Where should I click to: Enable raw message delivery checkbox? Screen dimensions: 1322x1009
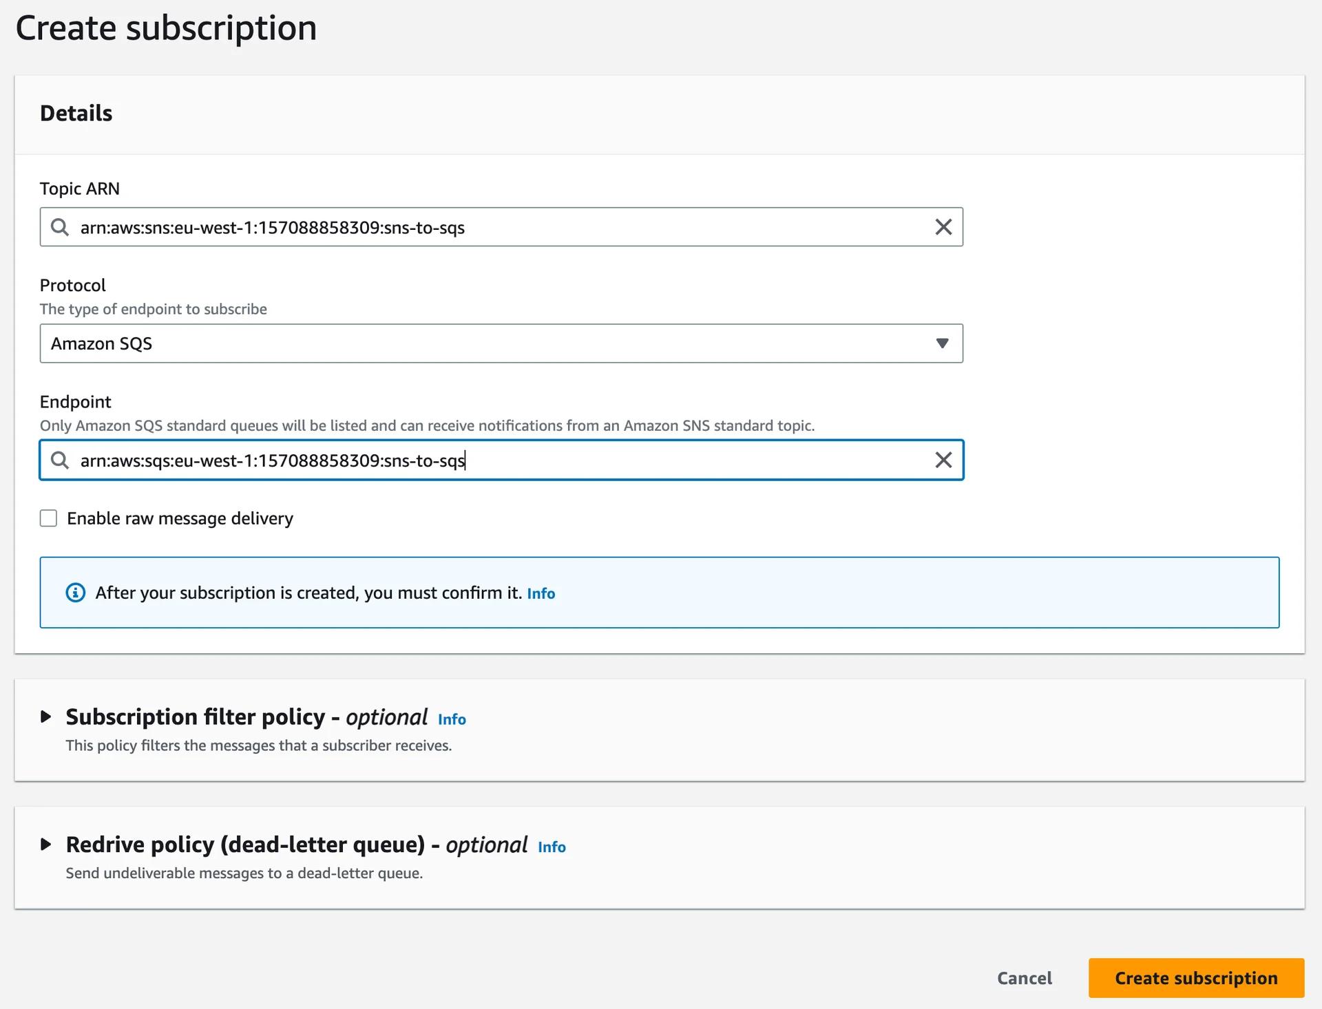48,518
